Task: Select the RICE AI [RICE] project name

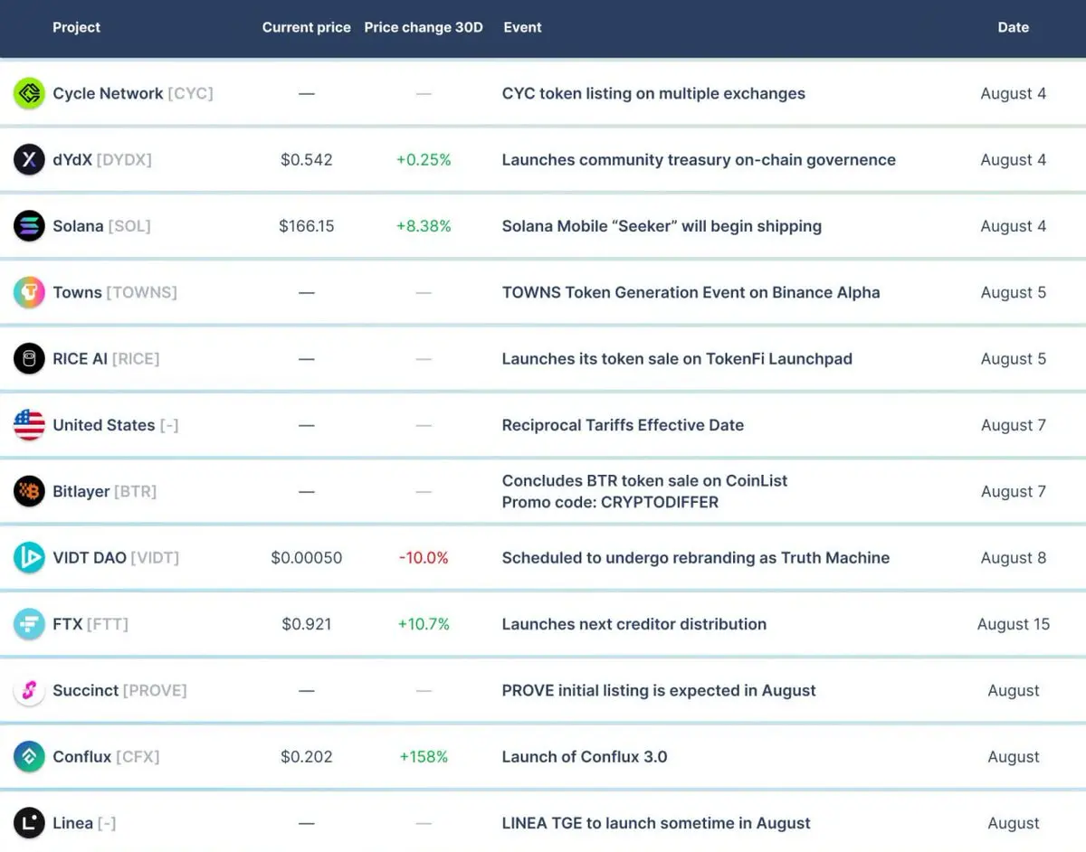Action: point(106,359)
